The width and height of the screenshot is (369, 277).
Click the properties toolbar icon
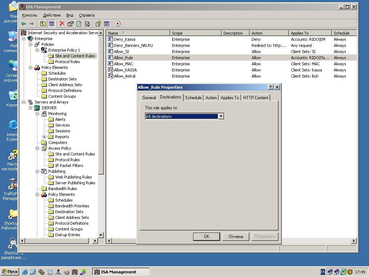click(70, 23)
